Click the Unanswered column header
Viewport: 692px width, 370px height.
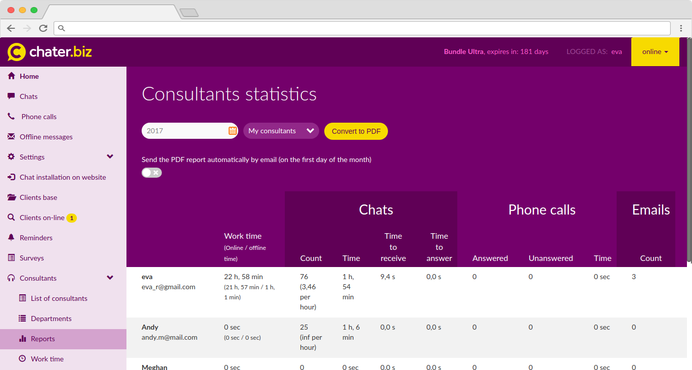551,258
